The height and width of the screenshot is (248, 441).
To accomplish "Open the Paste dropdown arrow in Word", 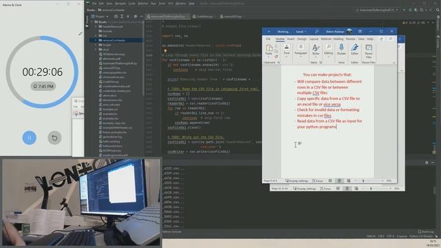I will coord(269,56).
